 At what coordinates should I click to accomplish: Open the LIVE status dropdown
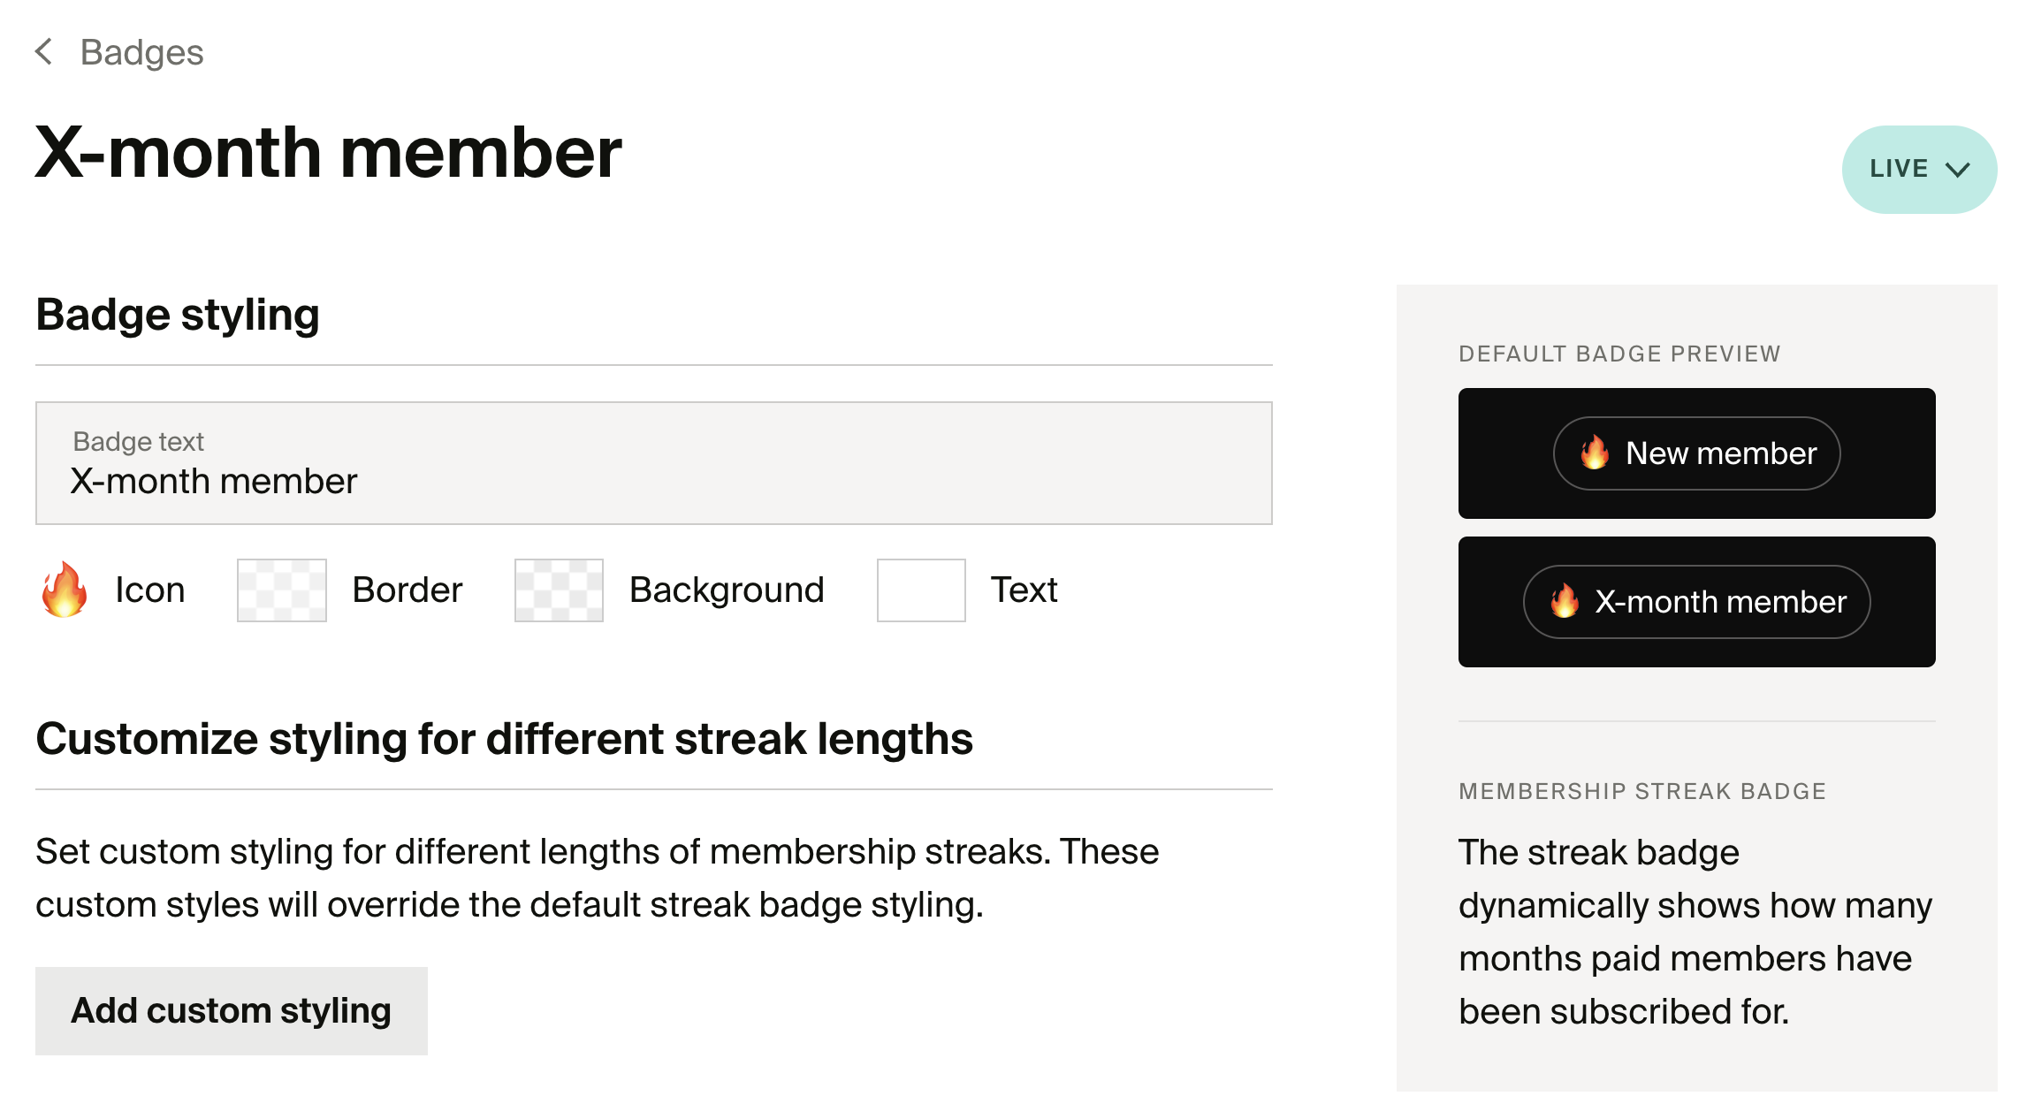click(x=1919, y=169)
